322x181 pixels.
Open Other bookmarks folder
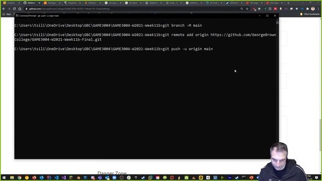[310, 14]
